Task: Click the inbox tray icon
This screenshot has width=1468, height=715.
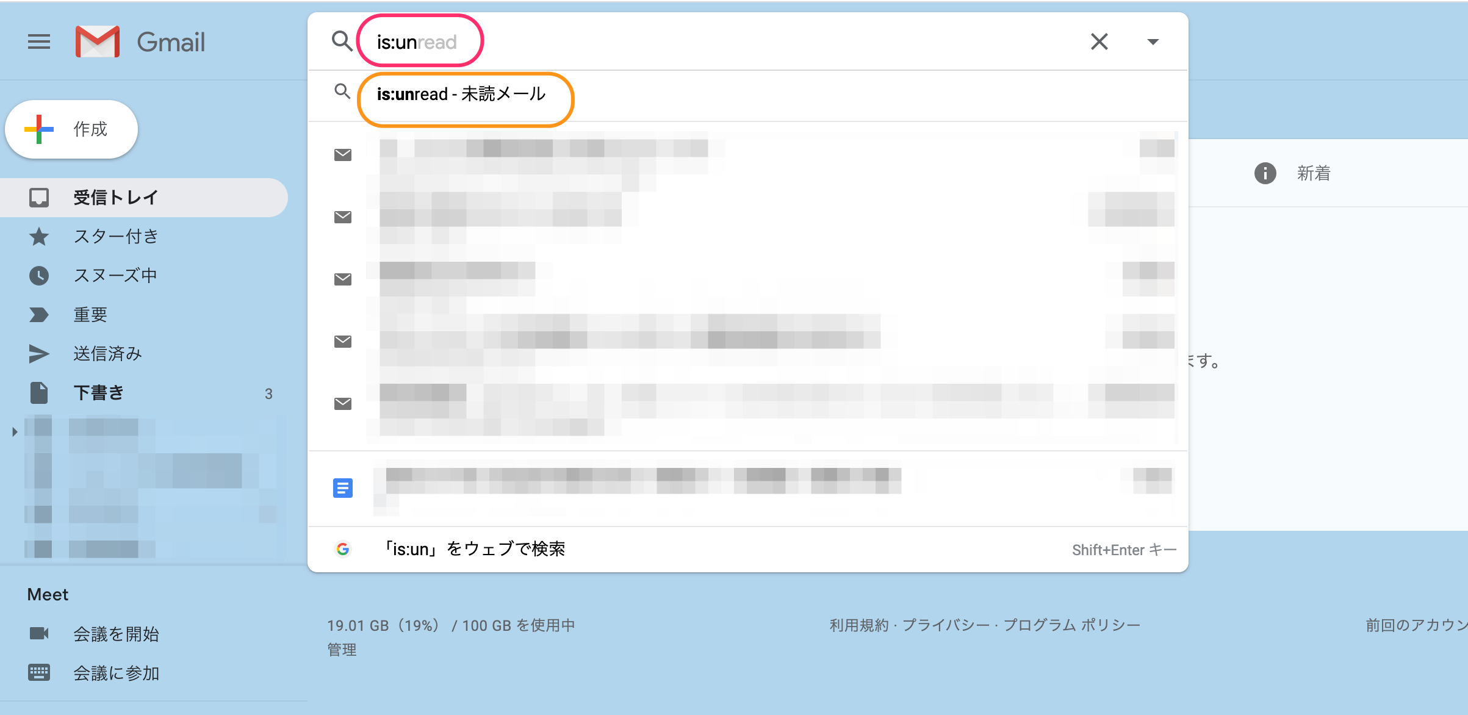Action: (39, 197)
